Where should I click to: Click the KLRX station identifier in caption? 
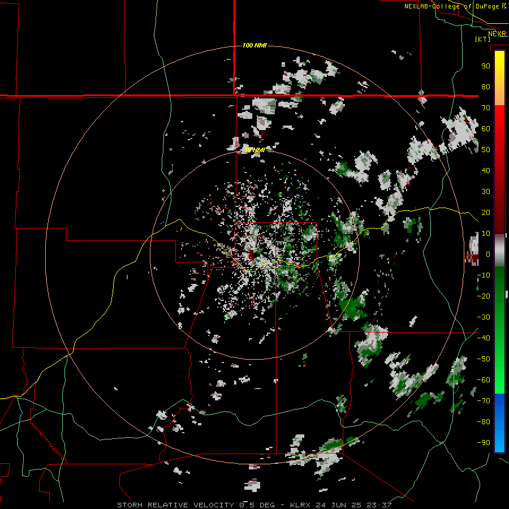pos(300,505)
